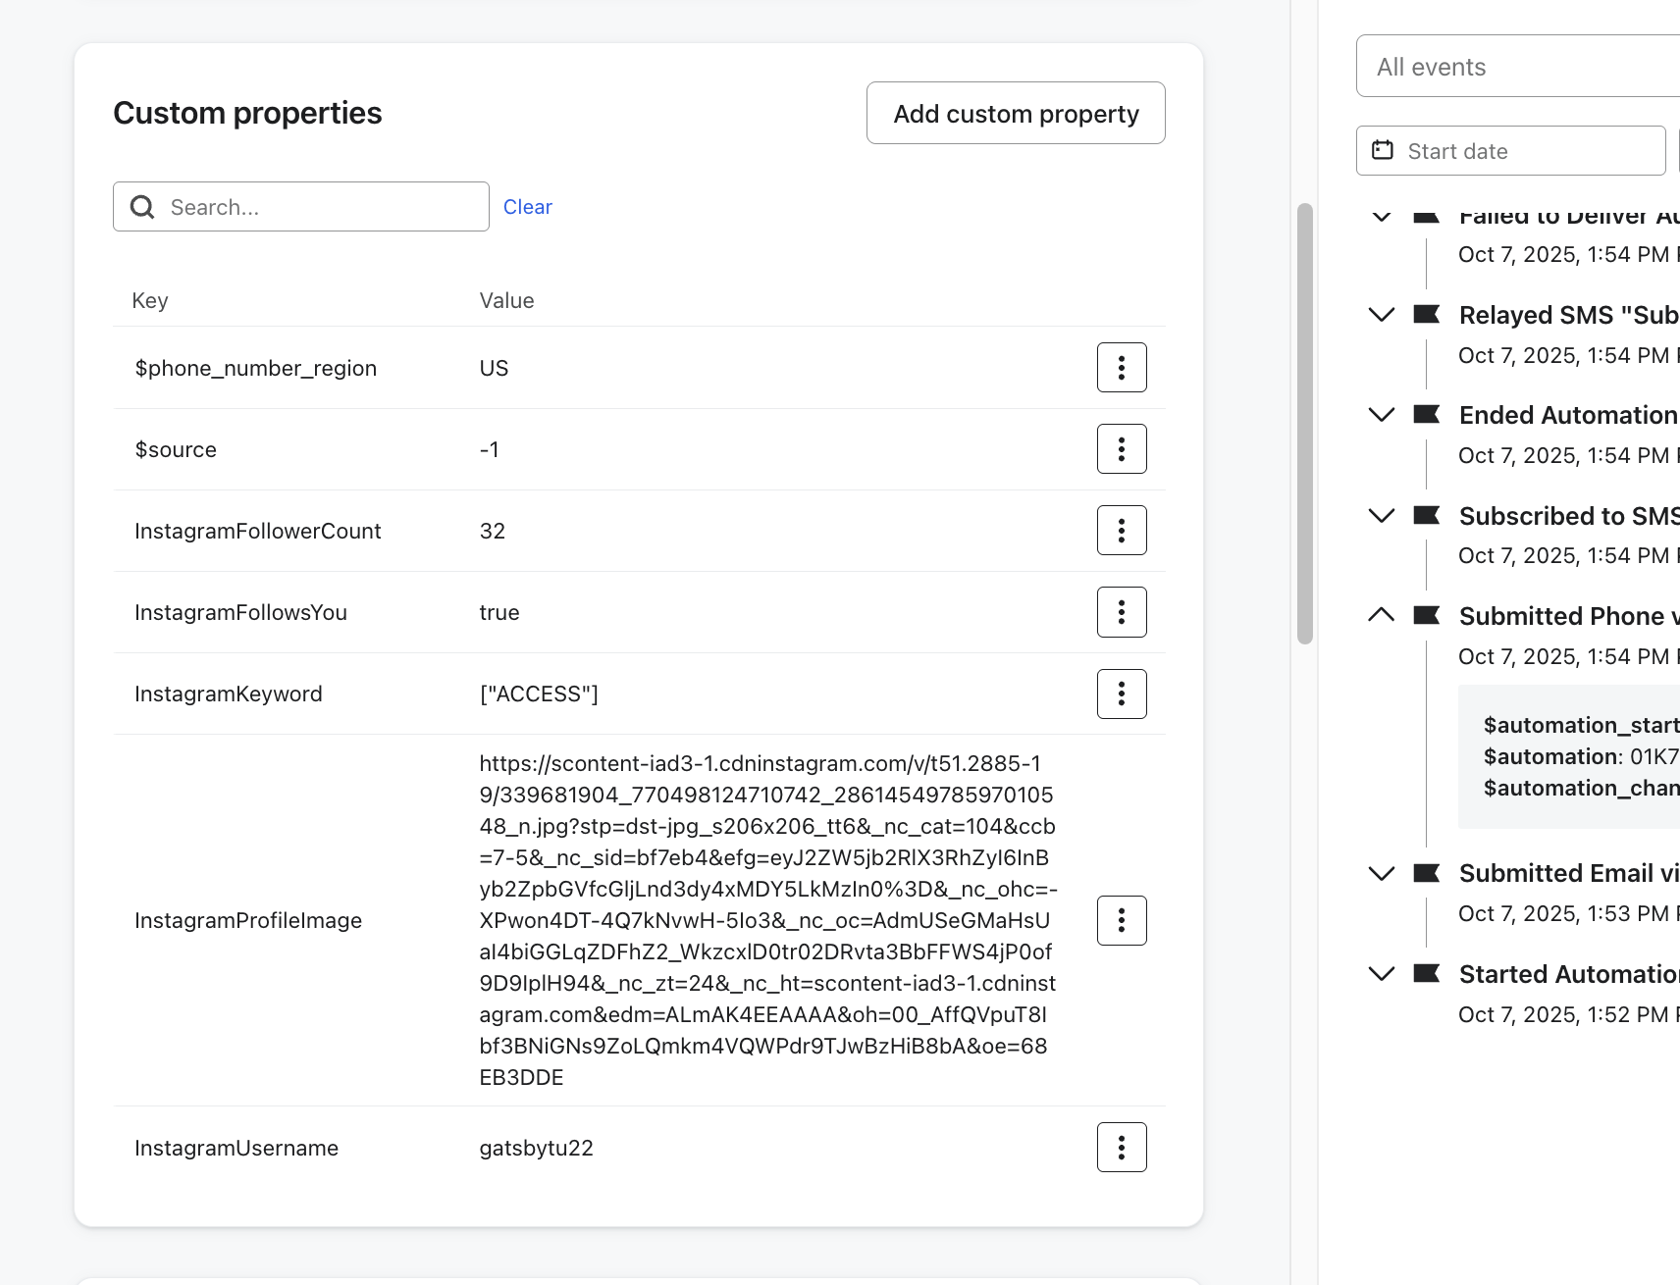The height and width of the screenshot is (1285, 1680).
Task: Open options menu for $source property
Action: [x=1121, y=449]
